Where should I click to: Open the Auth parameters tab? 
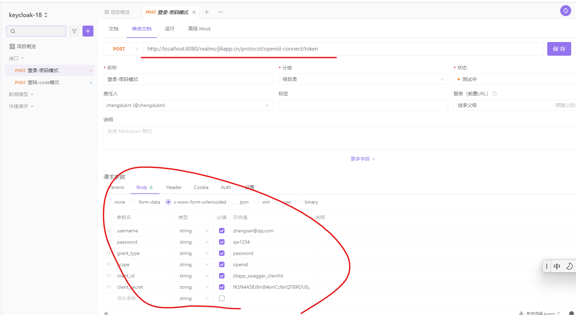tap(226, 187)
